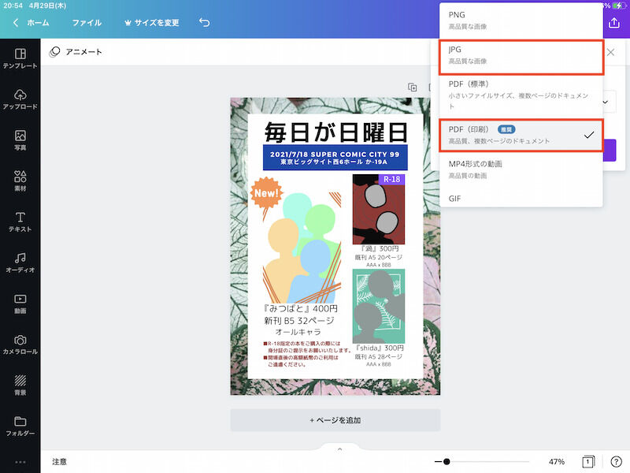Select the 毎日が日曜日 title text

[x=335, y=132]
